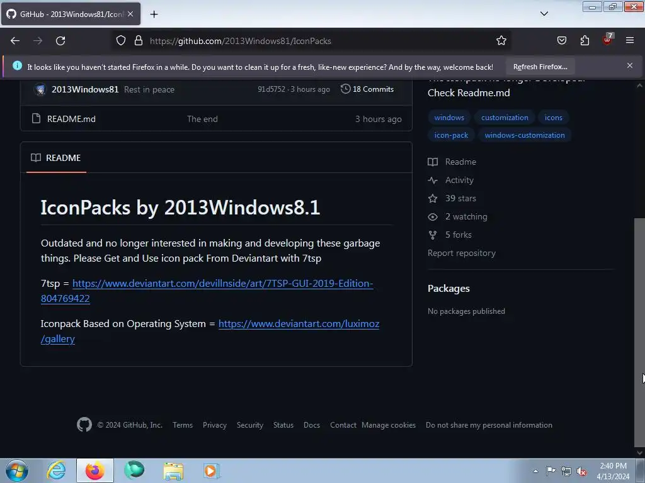The image size is (645, 483).
Task: View site security padlock info
Action: tap(139, 41)
